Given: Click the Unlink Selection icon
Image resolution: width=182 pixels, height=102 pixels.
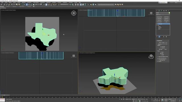Looking at the screenshot, I should point(7,5).
